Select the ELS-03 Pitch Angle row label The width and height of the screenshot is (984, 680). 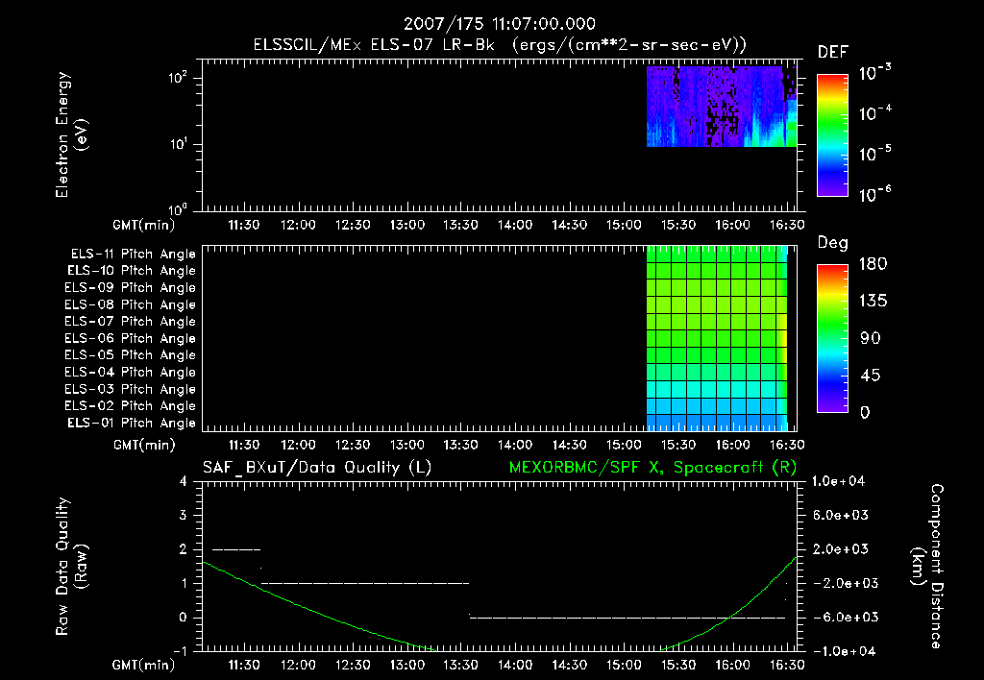pyautogui.click(x=131, y=389)
